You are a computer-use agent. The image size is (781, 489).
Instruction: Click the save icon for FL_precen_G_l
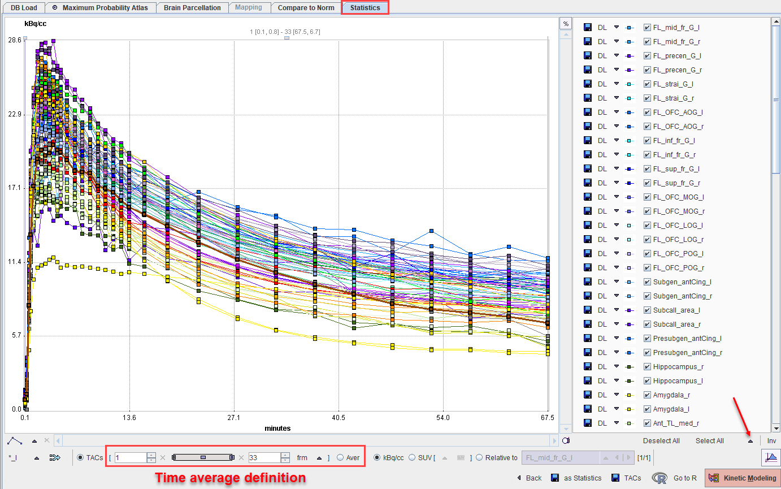(588, 55)
